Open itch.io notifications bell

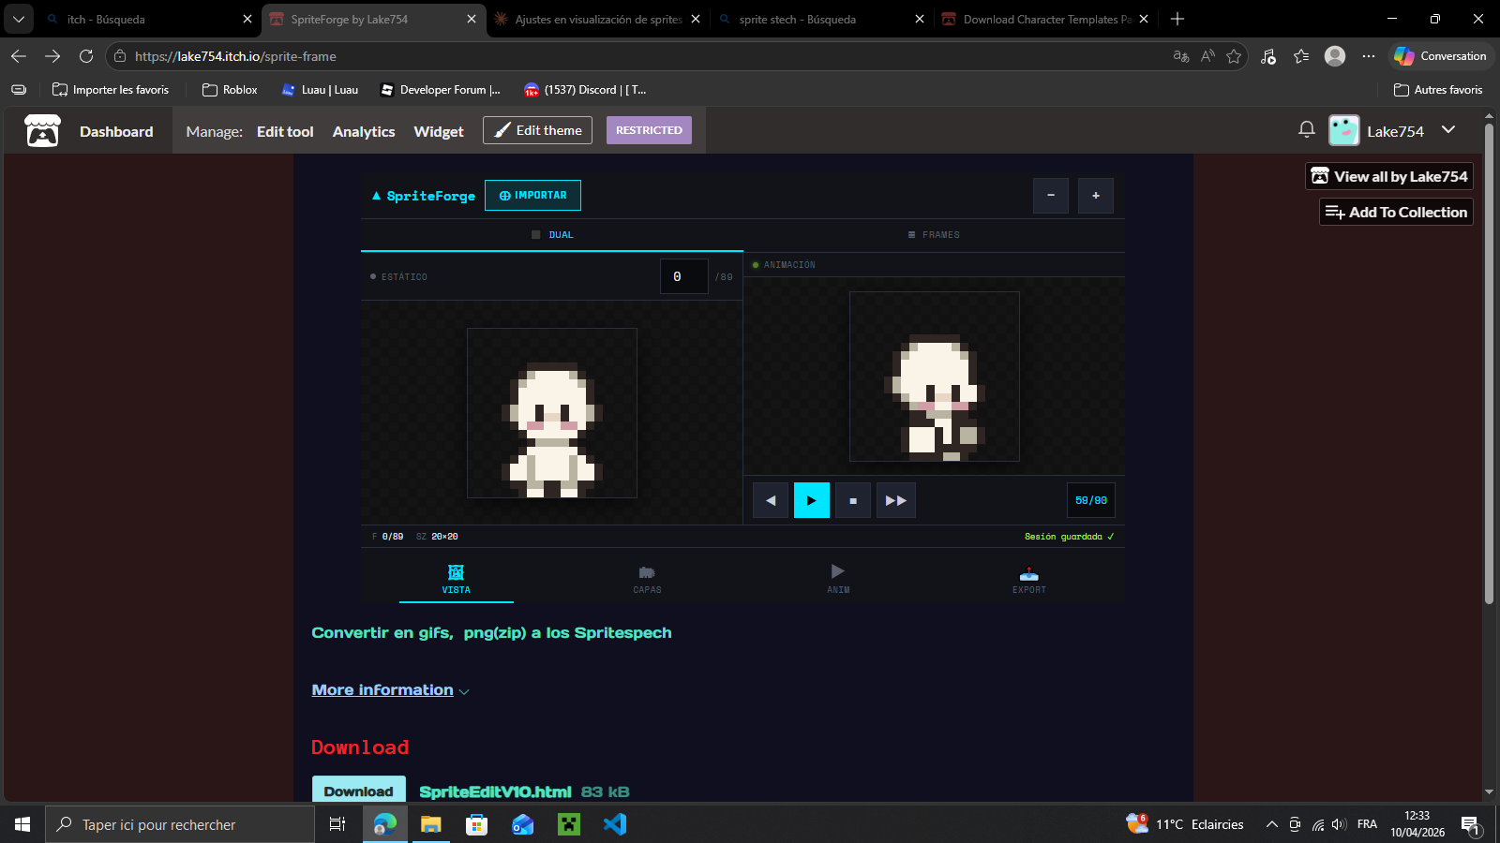[1306, 130]
